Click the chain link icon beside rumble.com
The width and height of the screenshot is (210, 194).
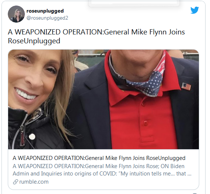(x=16, y=182)
